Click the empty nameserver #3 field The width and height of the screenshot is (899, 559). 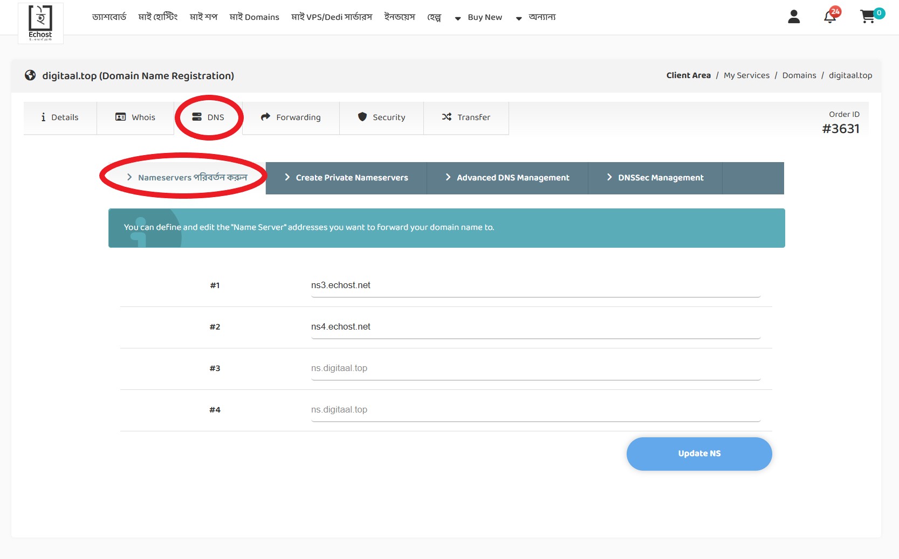point(536,369)
